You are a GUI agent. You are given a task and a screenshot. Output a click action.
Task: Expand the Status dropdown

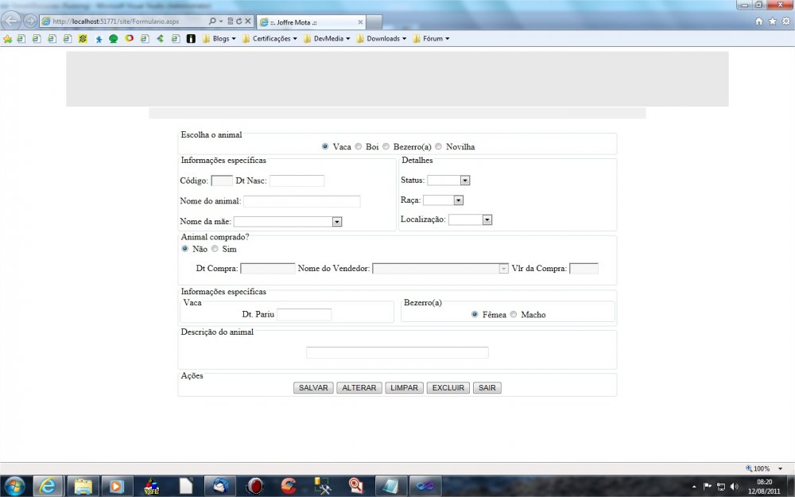coord(465,181)
